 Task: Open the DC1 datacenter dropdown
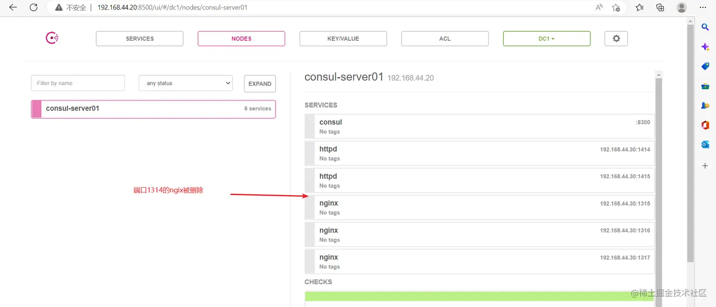[547, 39]
